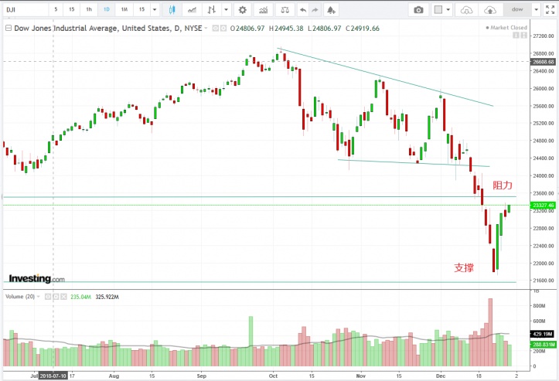Image resolution: width=559 pixels, height=381 pixels.
Task: Select the 1h interval
Action: pos(89,9)
